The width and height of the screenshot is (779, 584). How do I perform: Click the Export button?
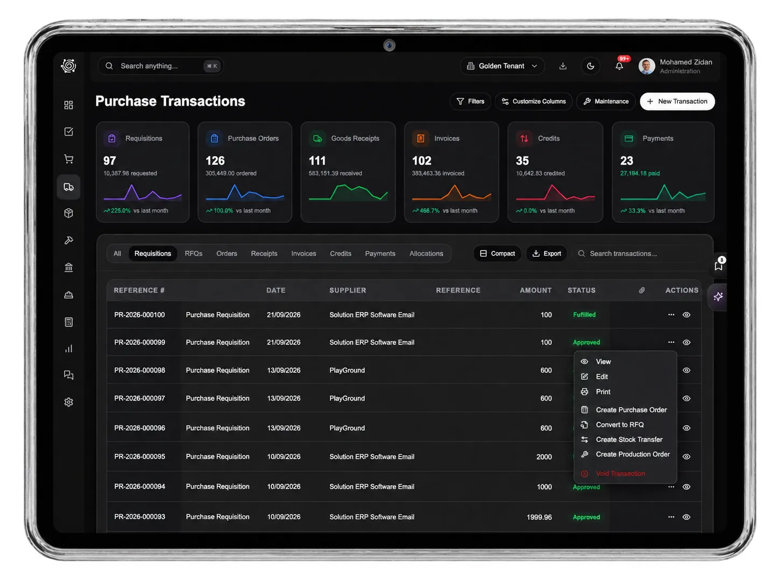547,253
